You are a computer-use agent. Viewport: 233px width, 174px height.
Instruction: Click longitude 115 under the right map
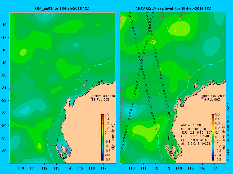coord(191,168)
